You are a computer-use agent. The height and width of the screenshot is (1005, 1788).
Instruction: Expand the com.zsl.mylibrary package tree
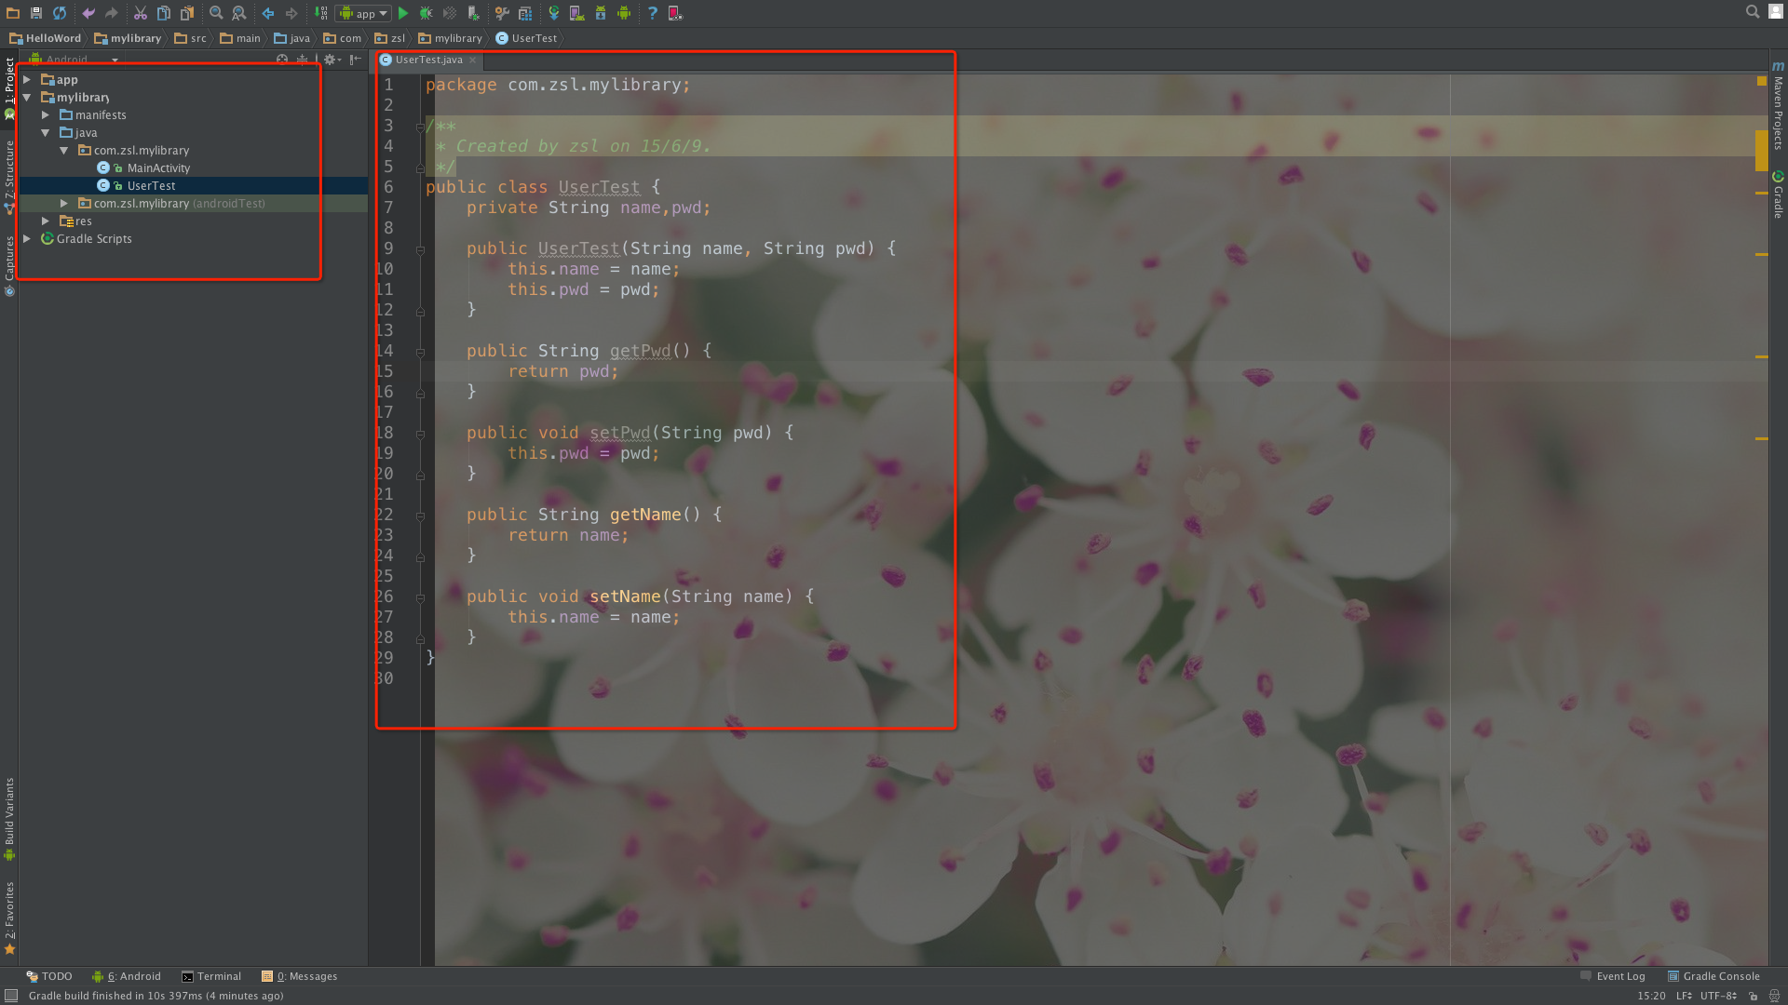[64, 150]
